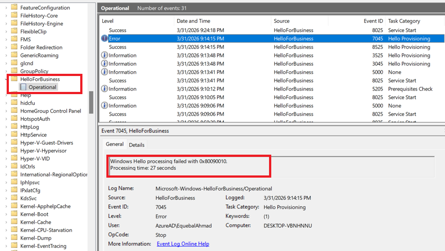The image size is (445, 251).
Task: Click the info icon on event 5205 row
Action: point(105,88)
